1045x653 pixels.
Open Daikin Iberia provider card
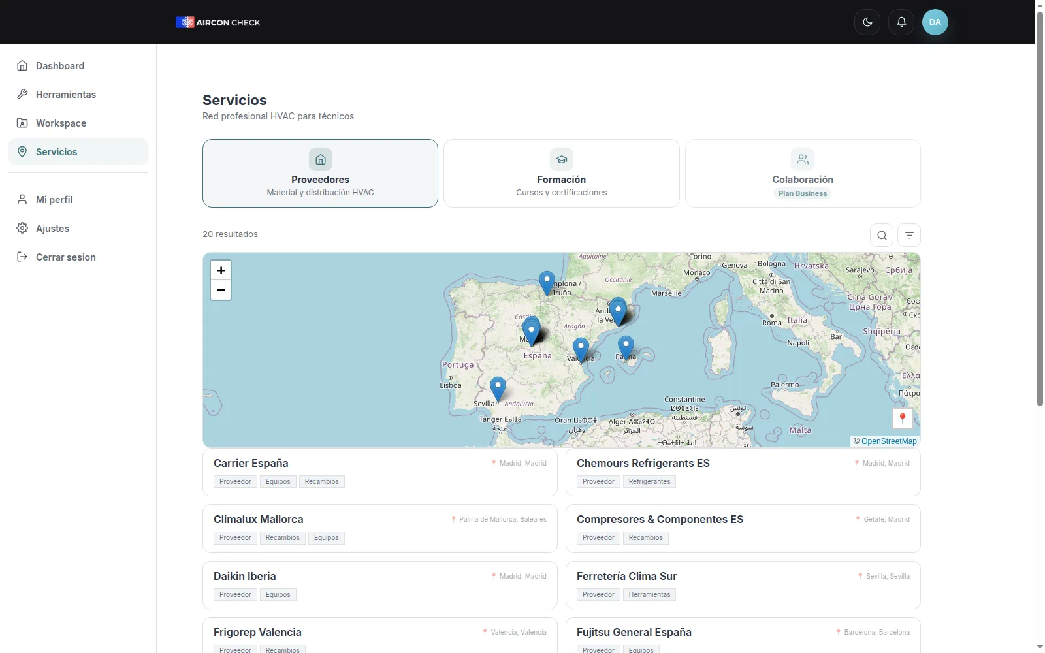[x=380, y=585]
